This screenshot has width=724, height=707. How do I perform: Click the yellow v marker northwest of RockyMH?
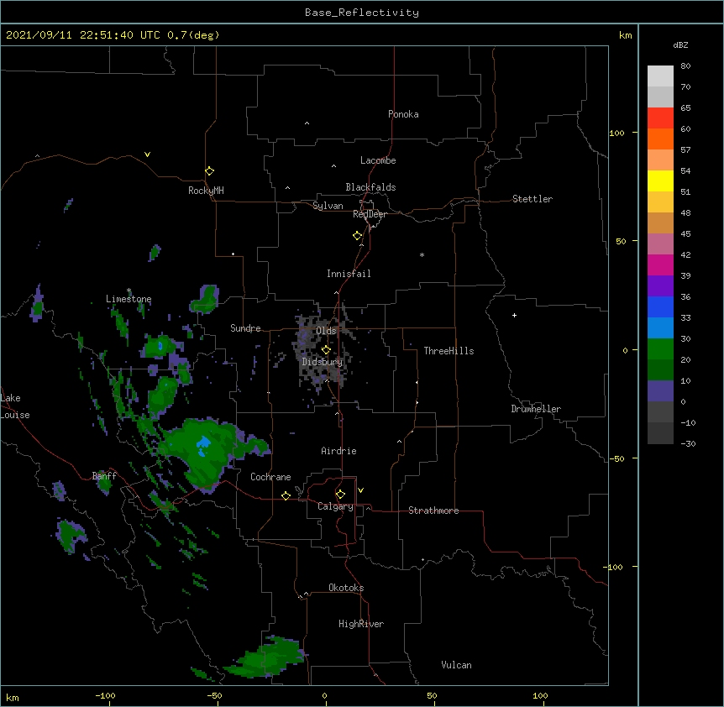click(x=147, y=154)
